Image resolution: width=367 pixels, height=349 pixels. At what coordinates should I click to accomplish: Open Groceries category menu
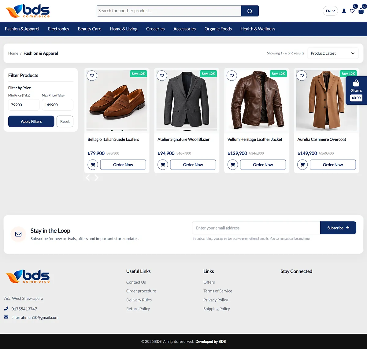coord(155,29)
